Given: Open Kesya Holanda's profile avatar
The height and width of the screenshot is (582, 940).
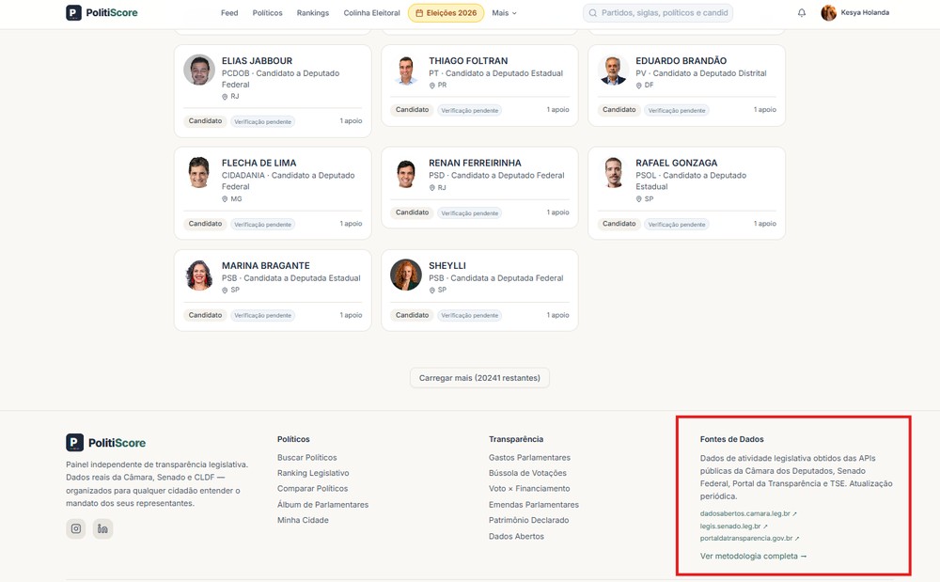Looking at the screenshot, I should coord(828,12).
